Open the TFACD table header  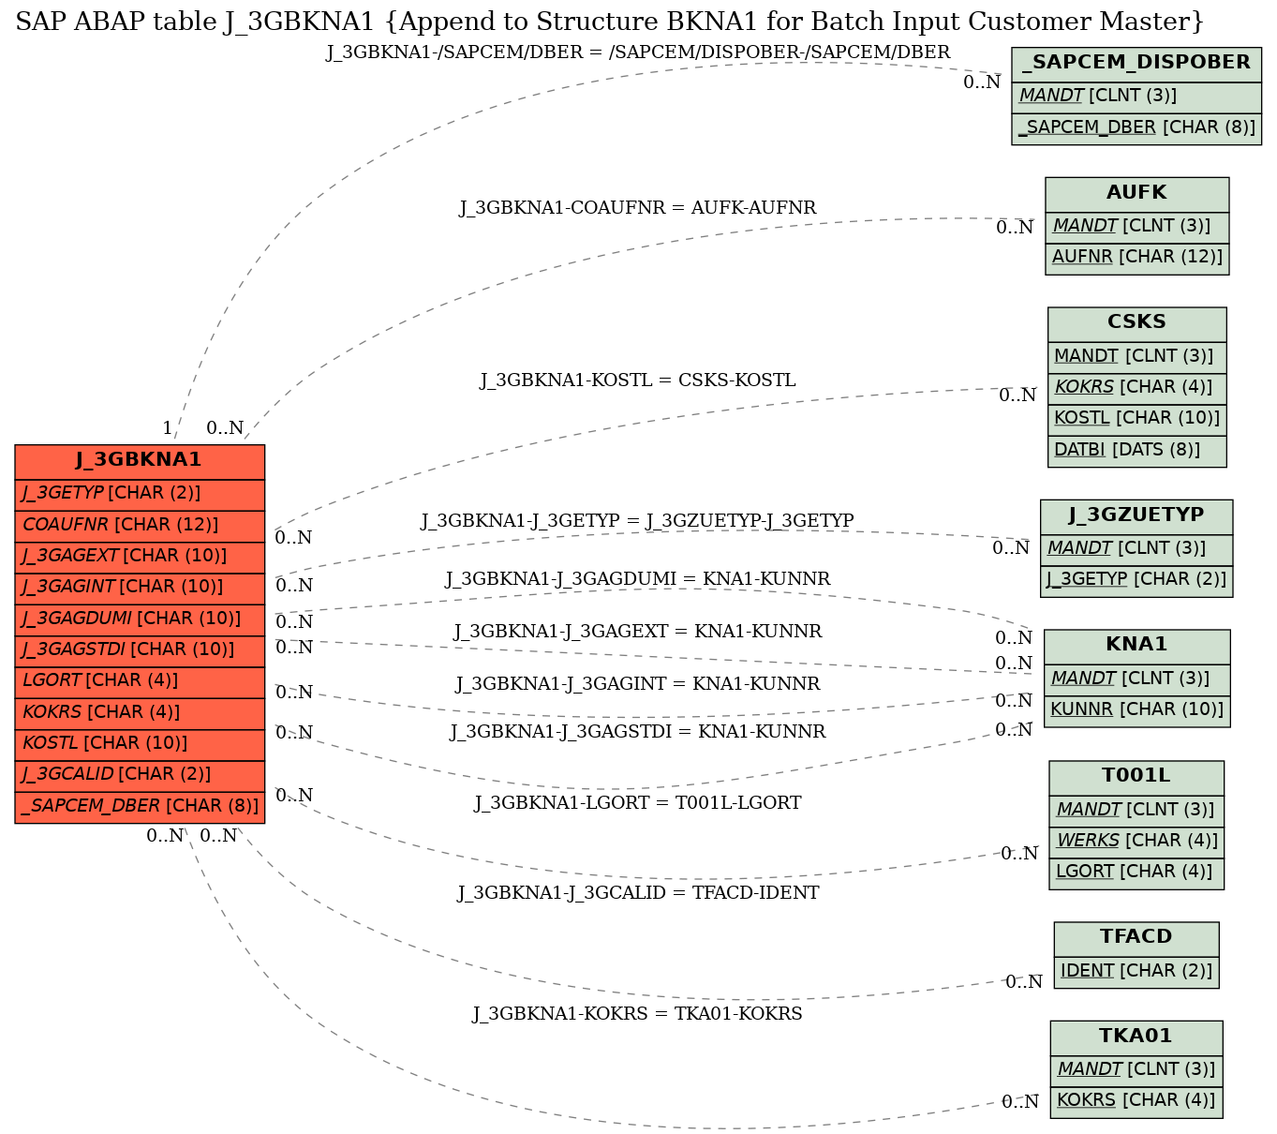(x=1136, y=938)
